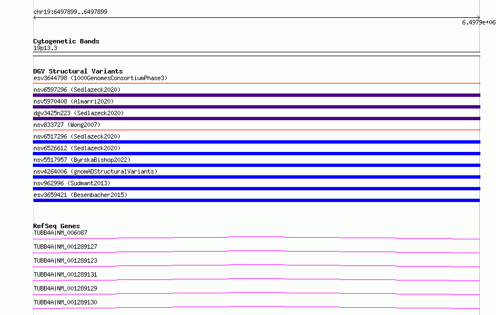496x315 pixels.
Task: Click the 19p13.3 band label
Action: (x=45, y=48)
